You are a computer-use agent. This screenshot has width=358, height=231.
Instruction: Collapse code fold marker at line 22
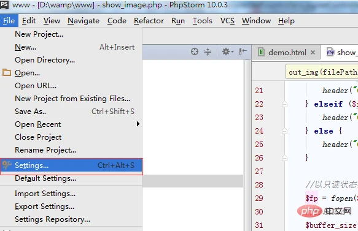point(284,104)
